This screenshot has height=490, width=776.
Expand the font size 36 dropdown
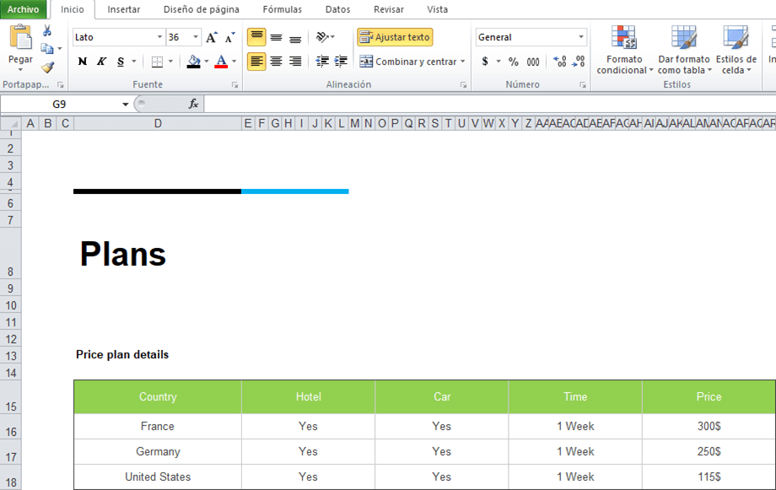click(196, 37)
